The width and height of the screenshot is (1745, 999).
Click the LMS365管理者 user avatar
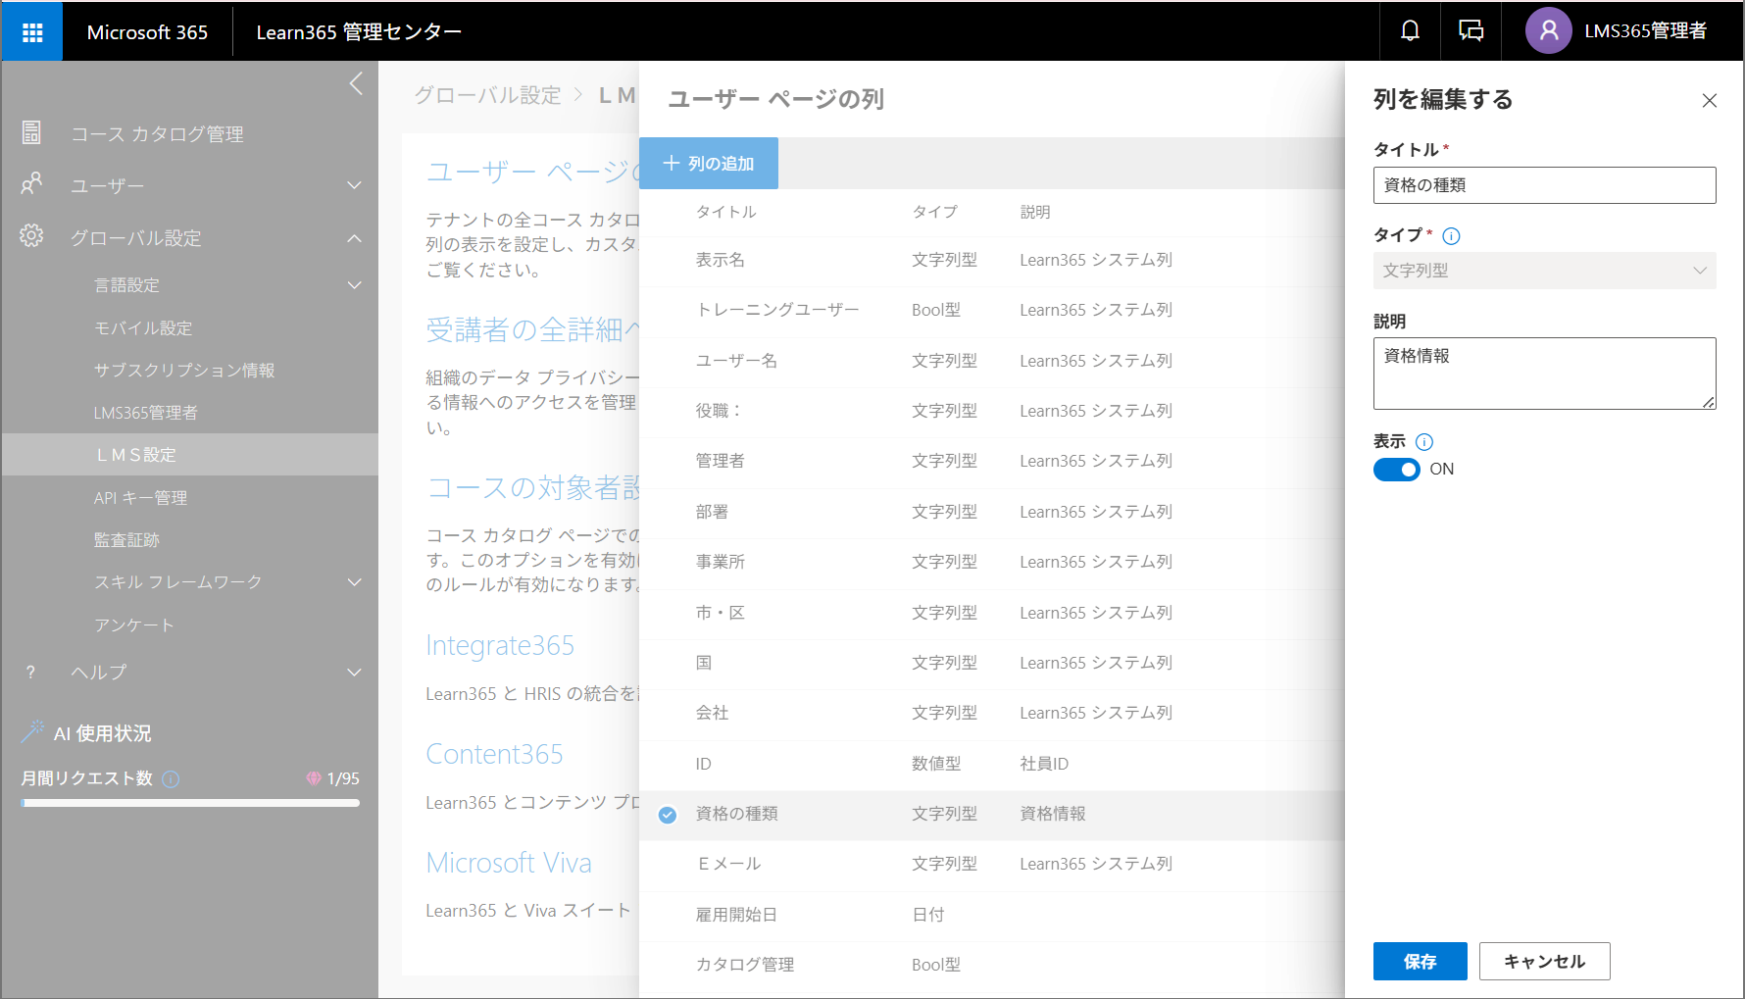1548,31
